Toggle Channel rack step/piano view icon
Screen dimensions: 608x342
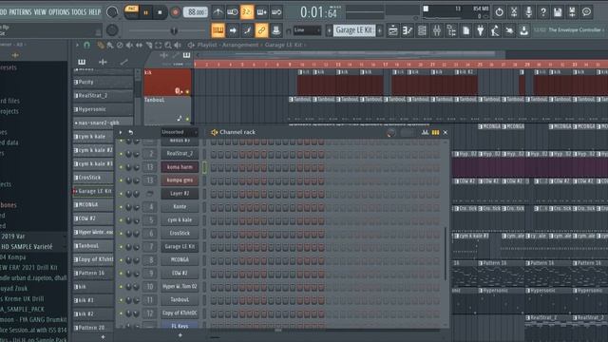point(435,133)
